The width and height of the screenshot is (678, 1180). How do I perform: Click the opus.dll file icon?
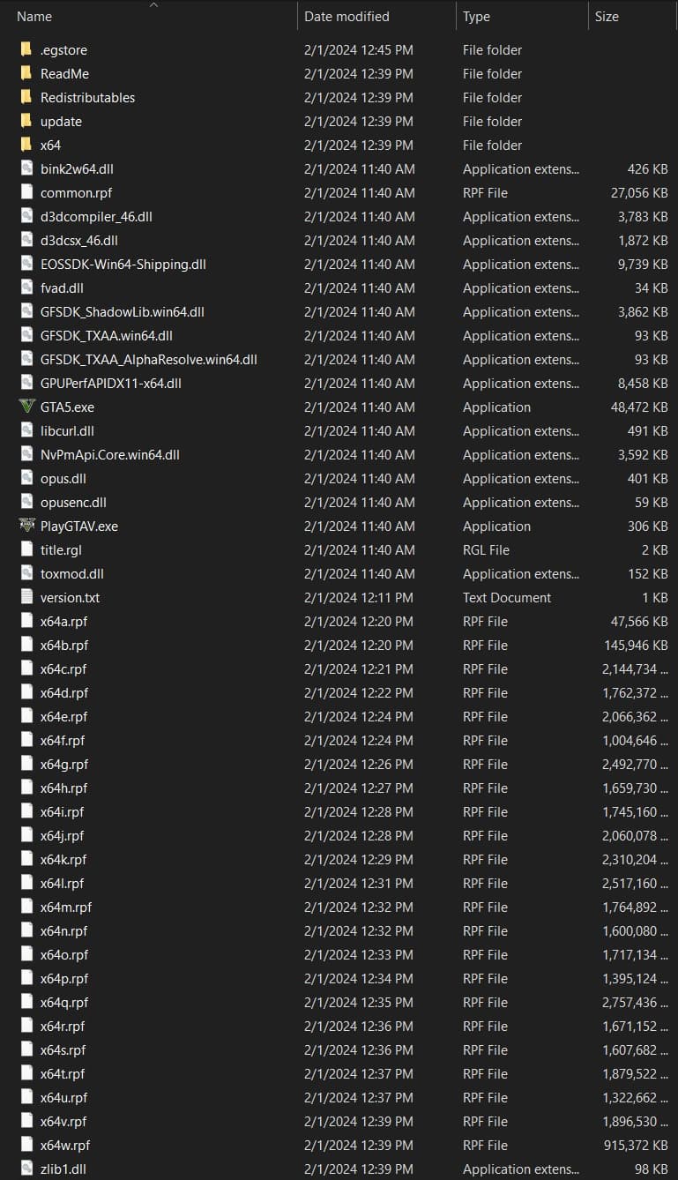click(x=26, y=478)
